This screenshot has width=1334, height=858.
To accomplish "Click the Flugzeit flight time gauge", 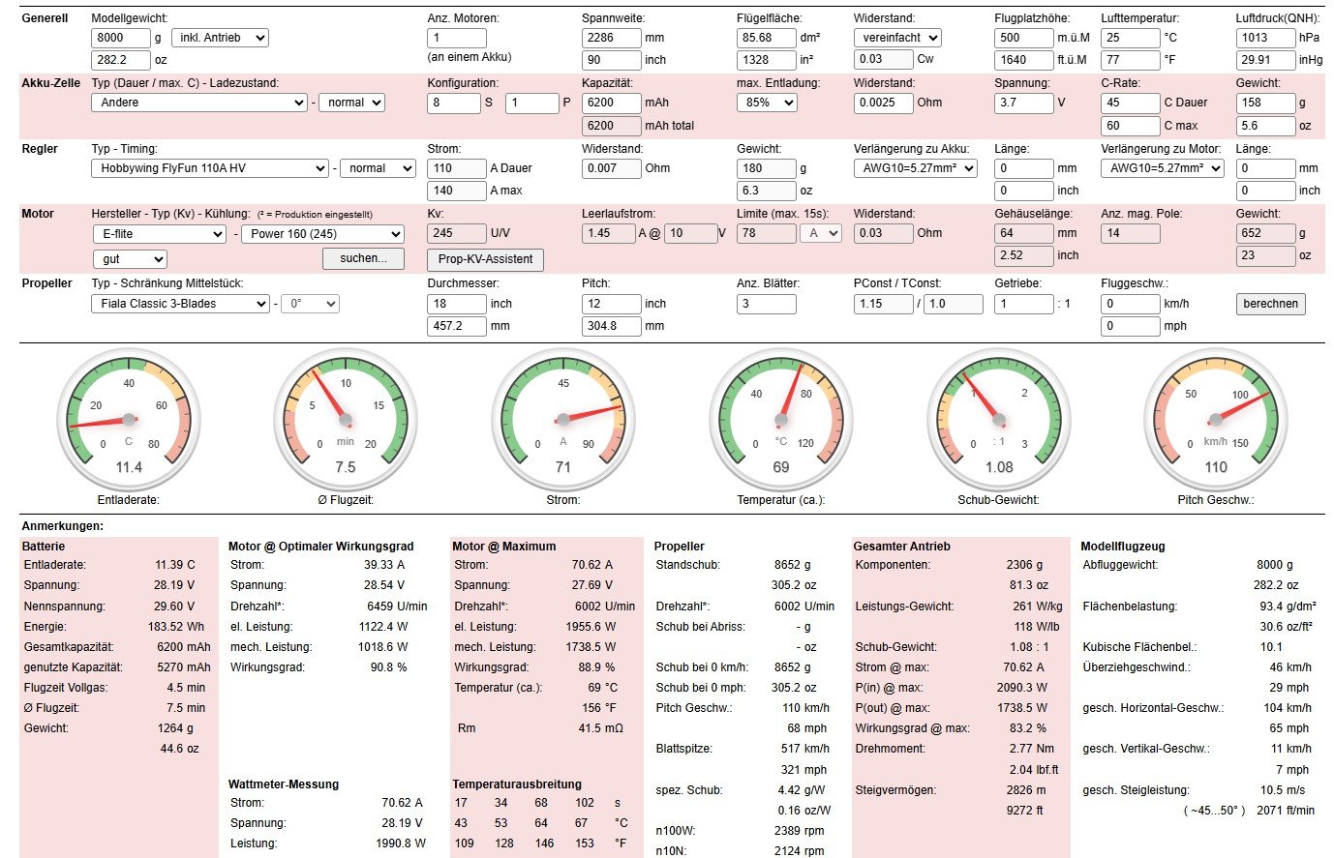I will click(346, 421).
